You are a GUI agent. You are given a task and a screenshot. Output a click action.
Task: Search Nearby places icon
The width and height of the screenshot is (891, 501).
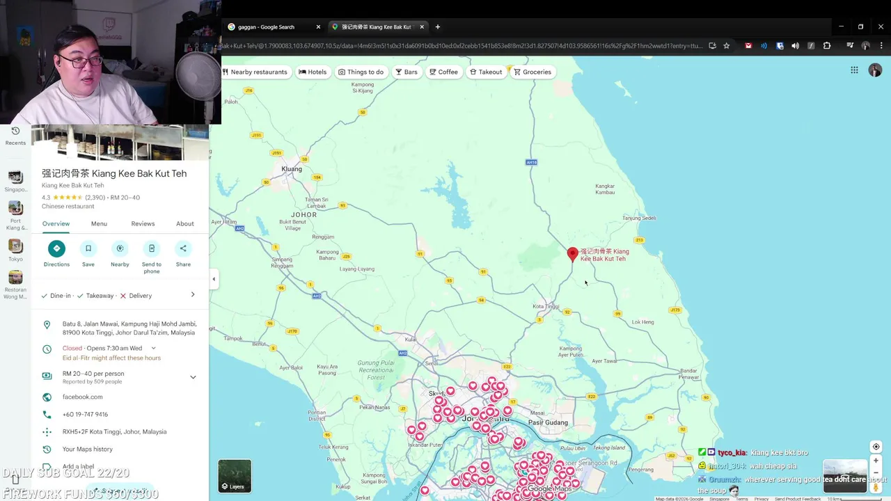pyautogui.click(x=120, y=248)
